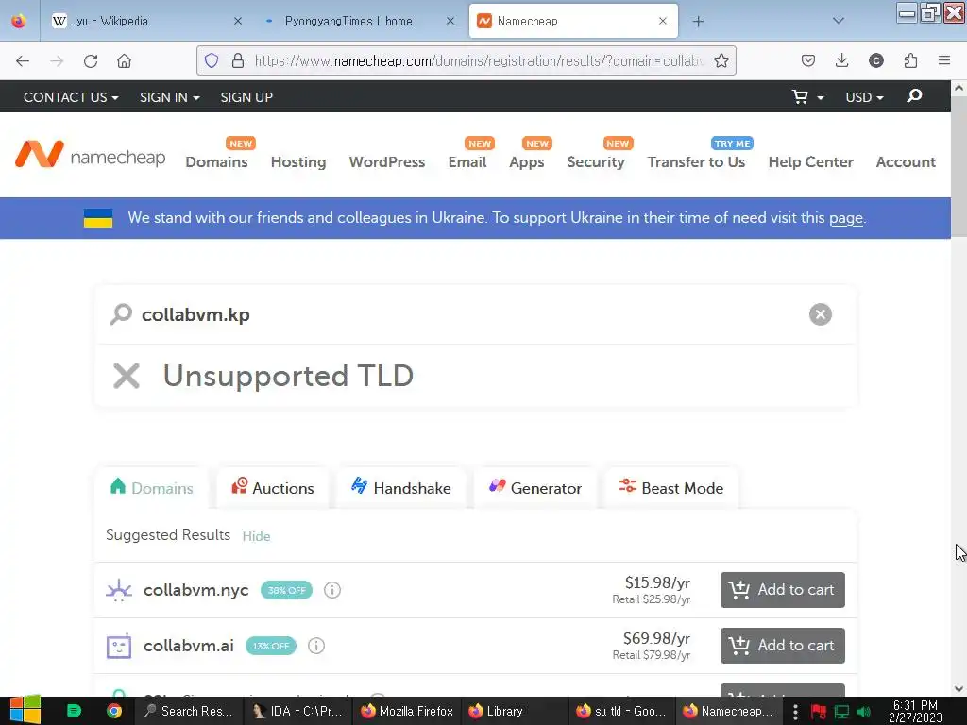This screenshot has width=967, height=725.
Task: Click the scrollbar down arrow
Action: click(959, 688)
